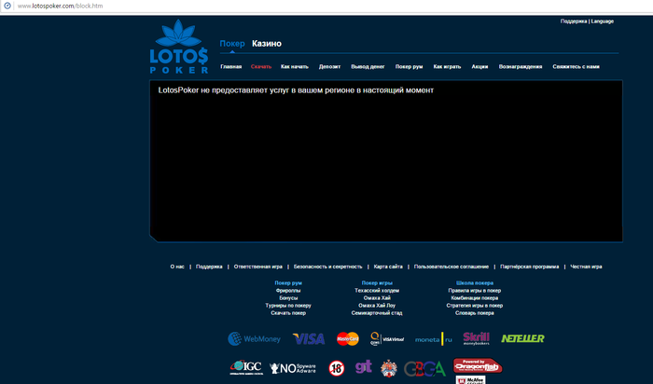Viewport: 653px width, 384px height.
Task: Open the Вывод денег menu item
Action: click(x=368, y=66)
